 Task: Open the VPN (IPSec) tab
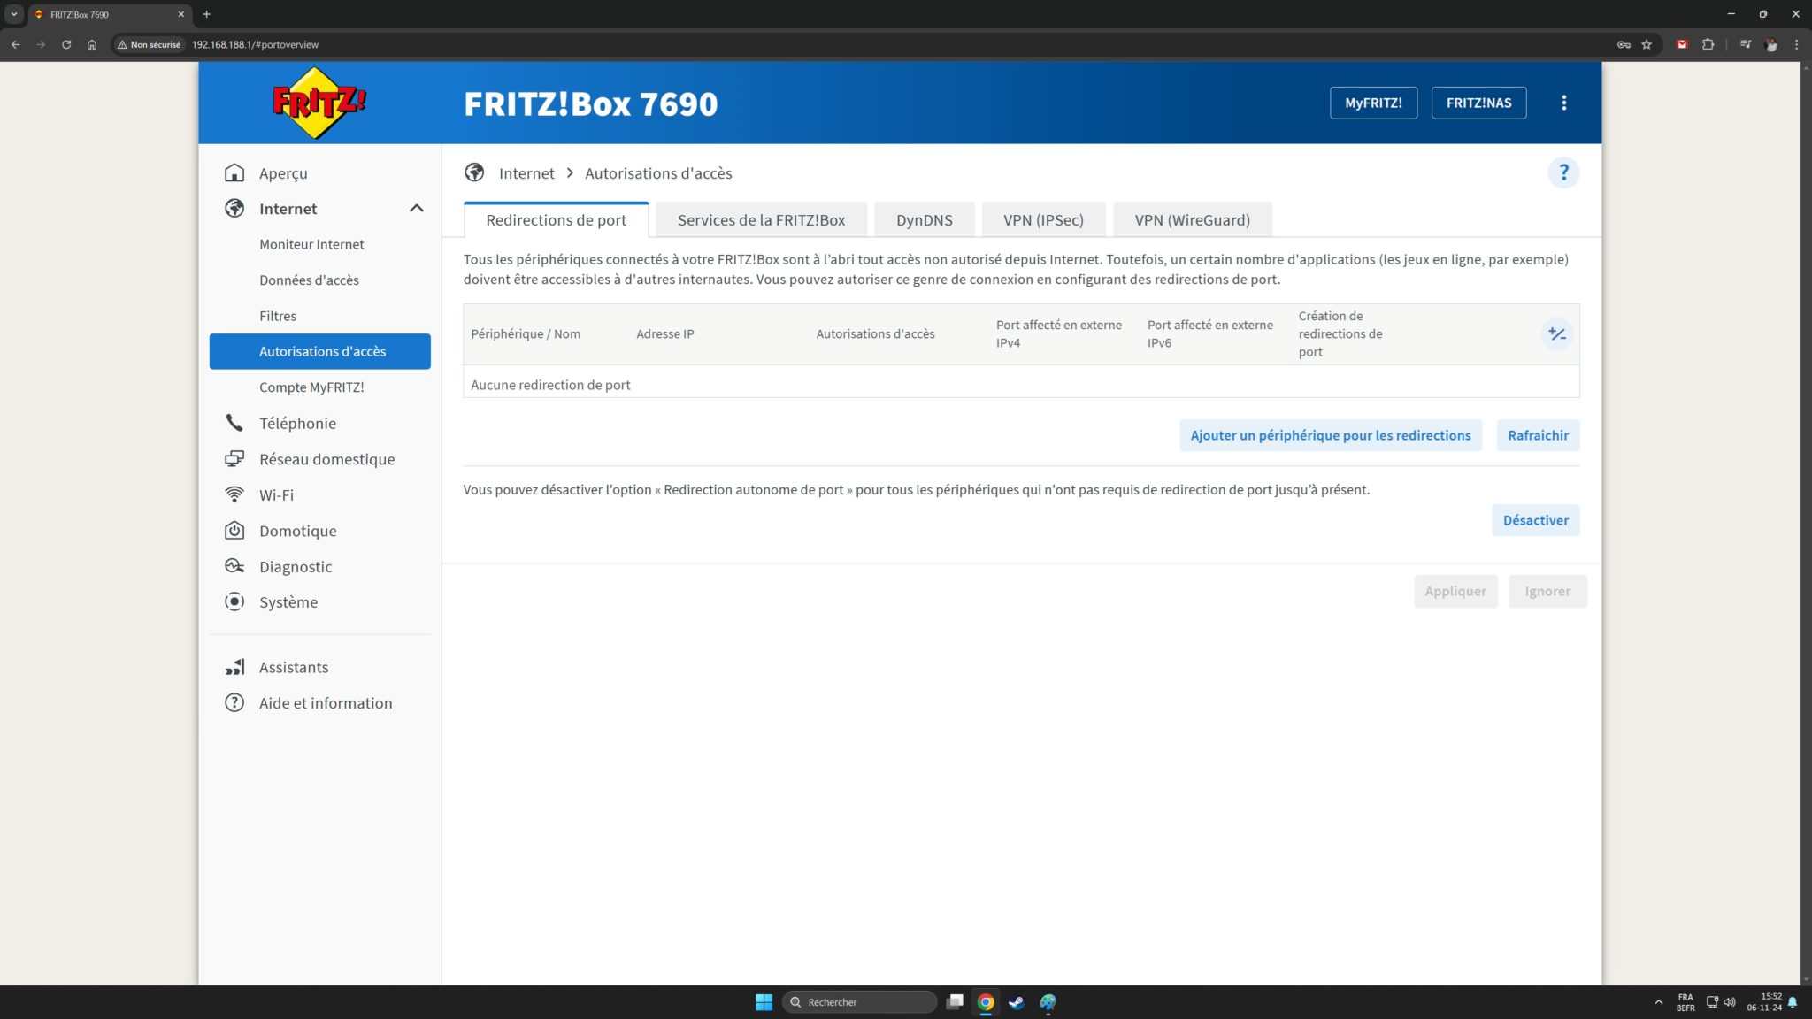(1043, 220)
